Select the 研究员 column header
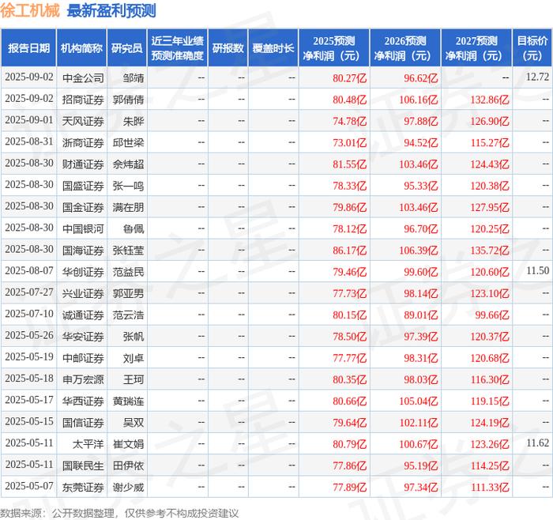Viewport: 553px width, 520px height. click(x=127, y=48)
